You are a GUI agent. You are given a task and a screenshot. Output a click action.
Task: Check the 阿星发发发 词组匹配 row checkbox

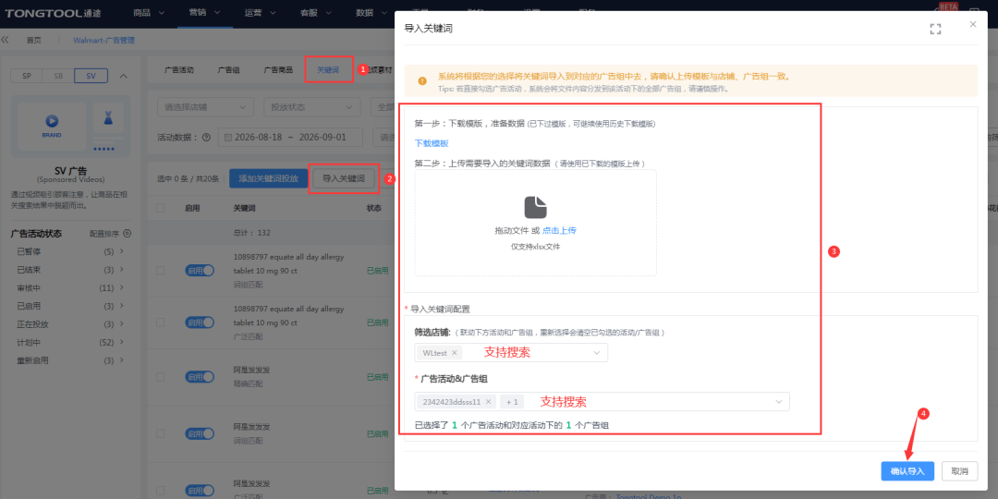160,433
